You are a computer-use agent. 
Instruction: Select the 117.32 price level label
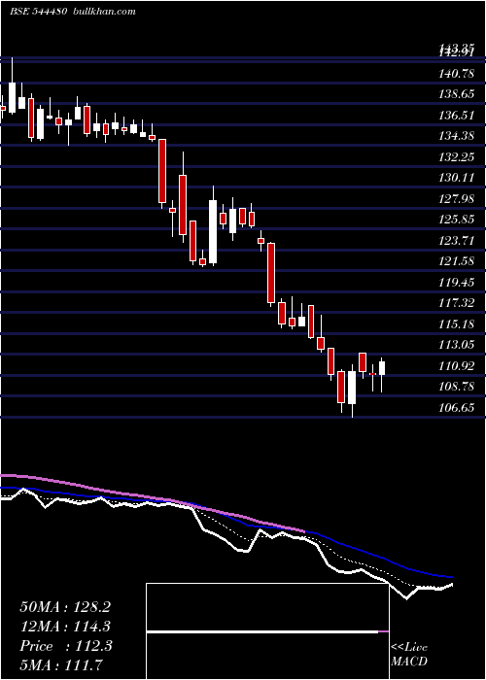click(456, 303)
